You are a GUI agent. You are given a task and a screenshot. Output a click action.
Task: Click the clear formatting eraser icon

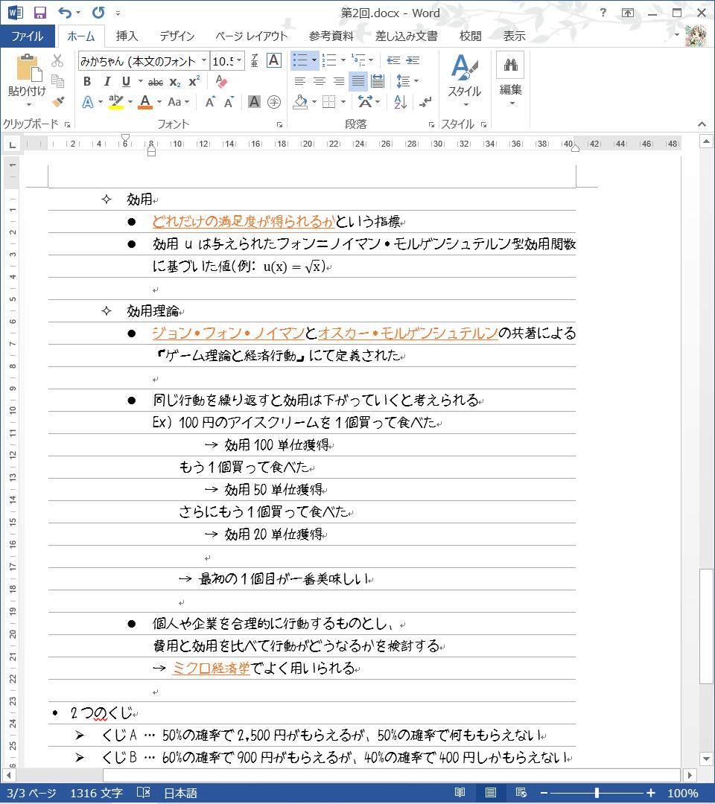(x=220, y=82)
